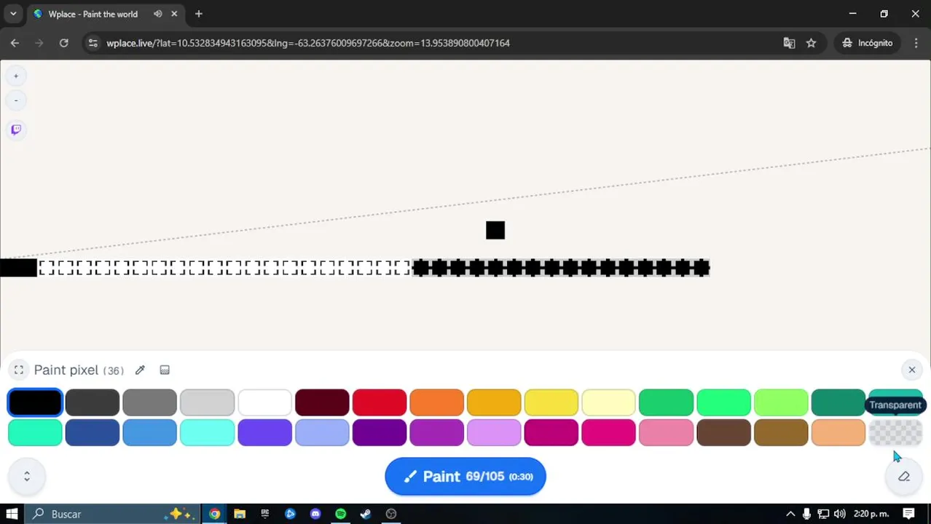
Task: Open the image icon right of the pencil
Action: 165,370
